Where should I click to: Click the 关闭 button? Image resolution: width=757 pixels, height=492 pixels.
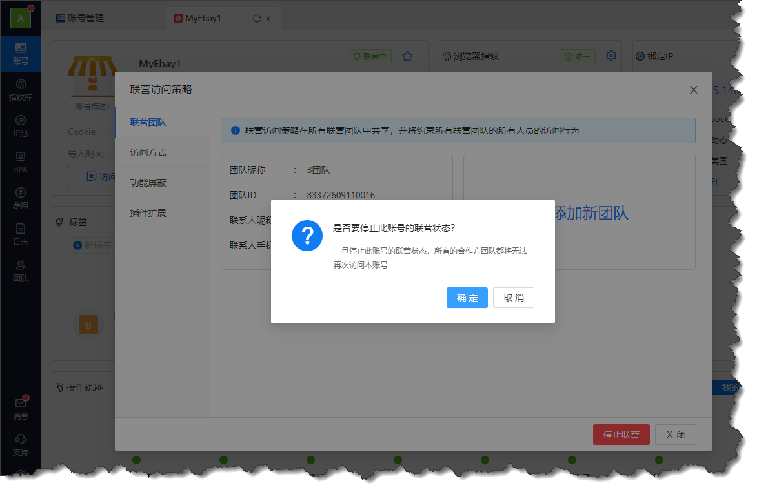[x=675, y=435]
